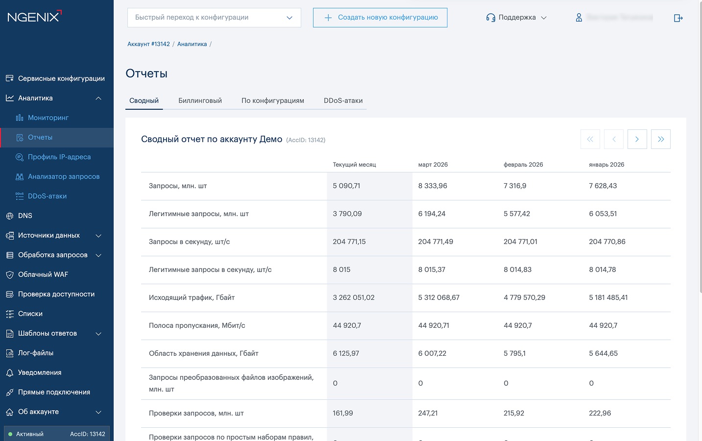Collapse the Аналитика sidebar section
Image resolution: width=702 pixels, height=441 pixels.
pyautogui.click(x=98, y=98)
